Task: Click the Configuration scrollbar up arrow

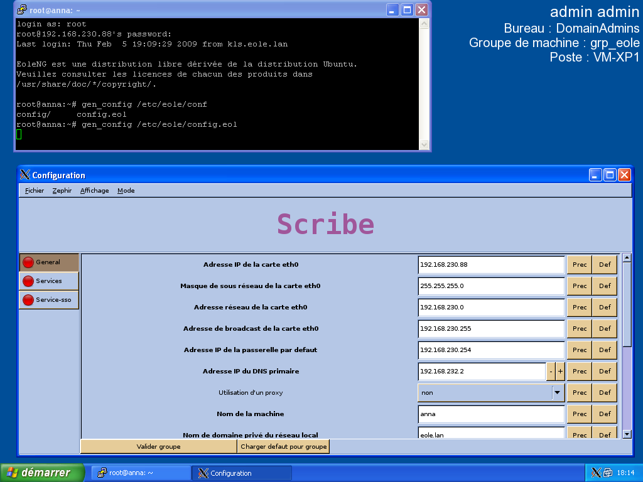Action: (627, 258)
